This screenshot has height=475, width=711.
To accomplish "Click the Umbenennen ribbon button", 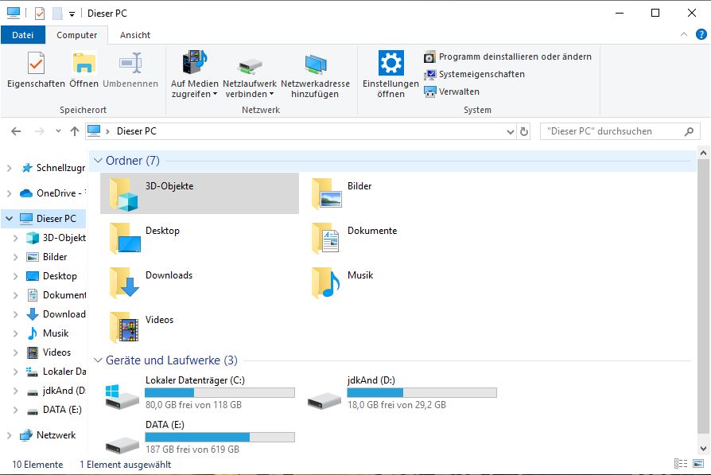I will point(130,69).
